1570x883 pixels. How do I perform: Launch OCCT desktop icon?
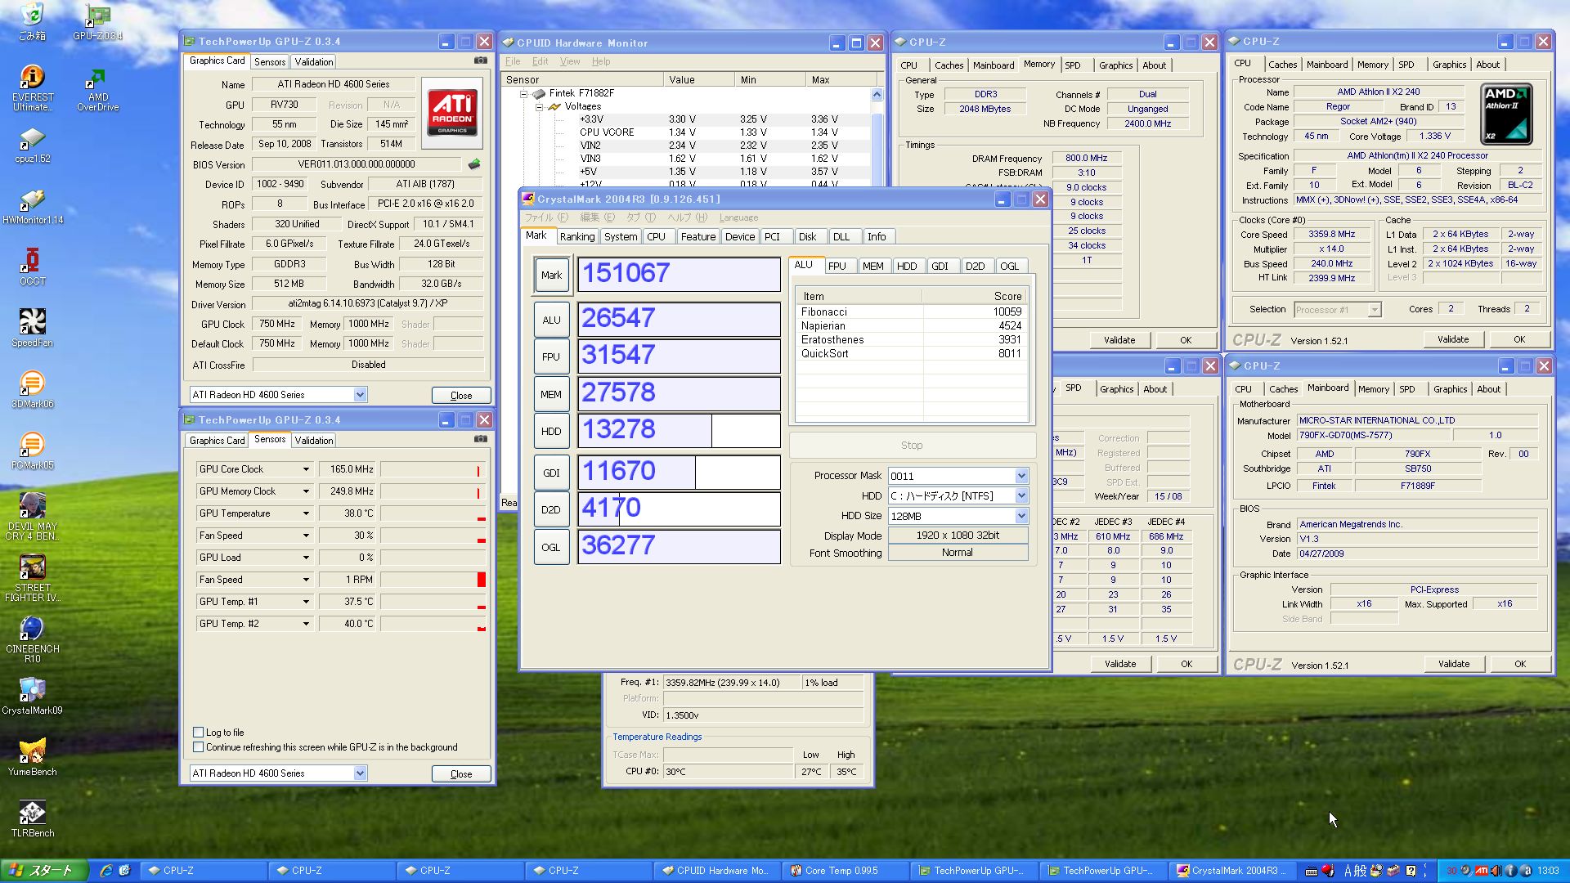[32, 267]
